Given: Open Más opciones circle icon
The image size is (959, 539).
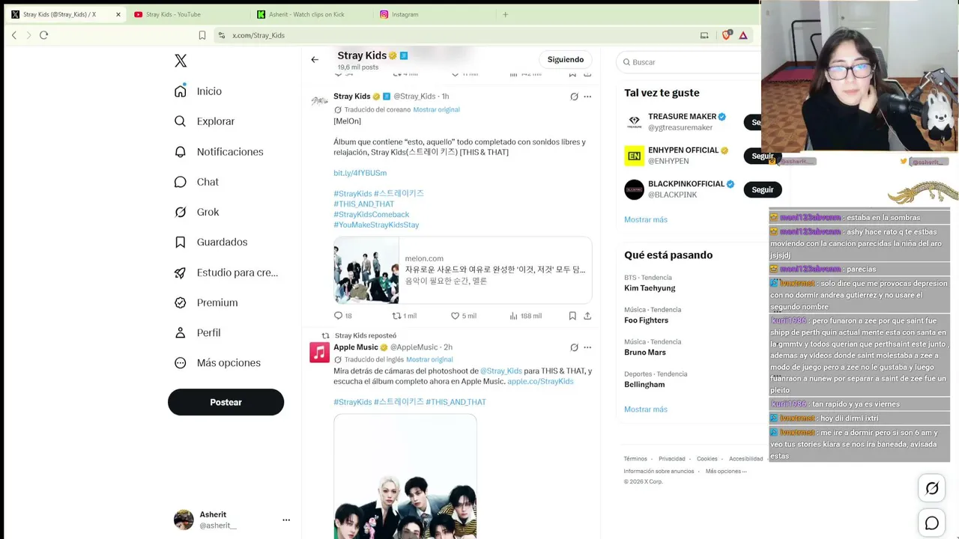Looking at the screenshot, I should pos(181,363).
